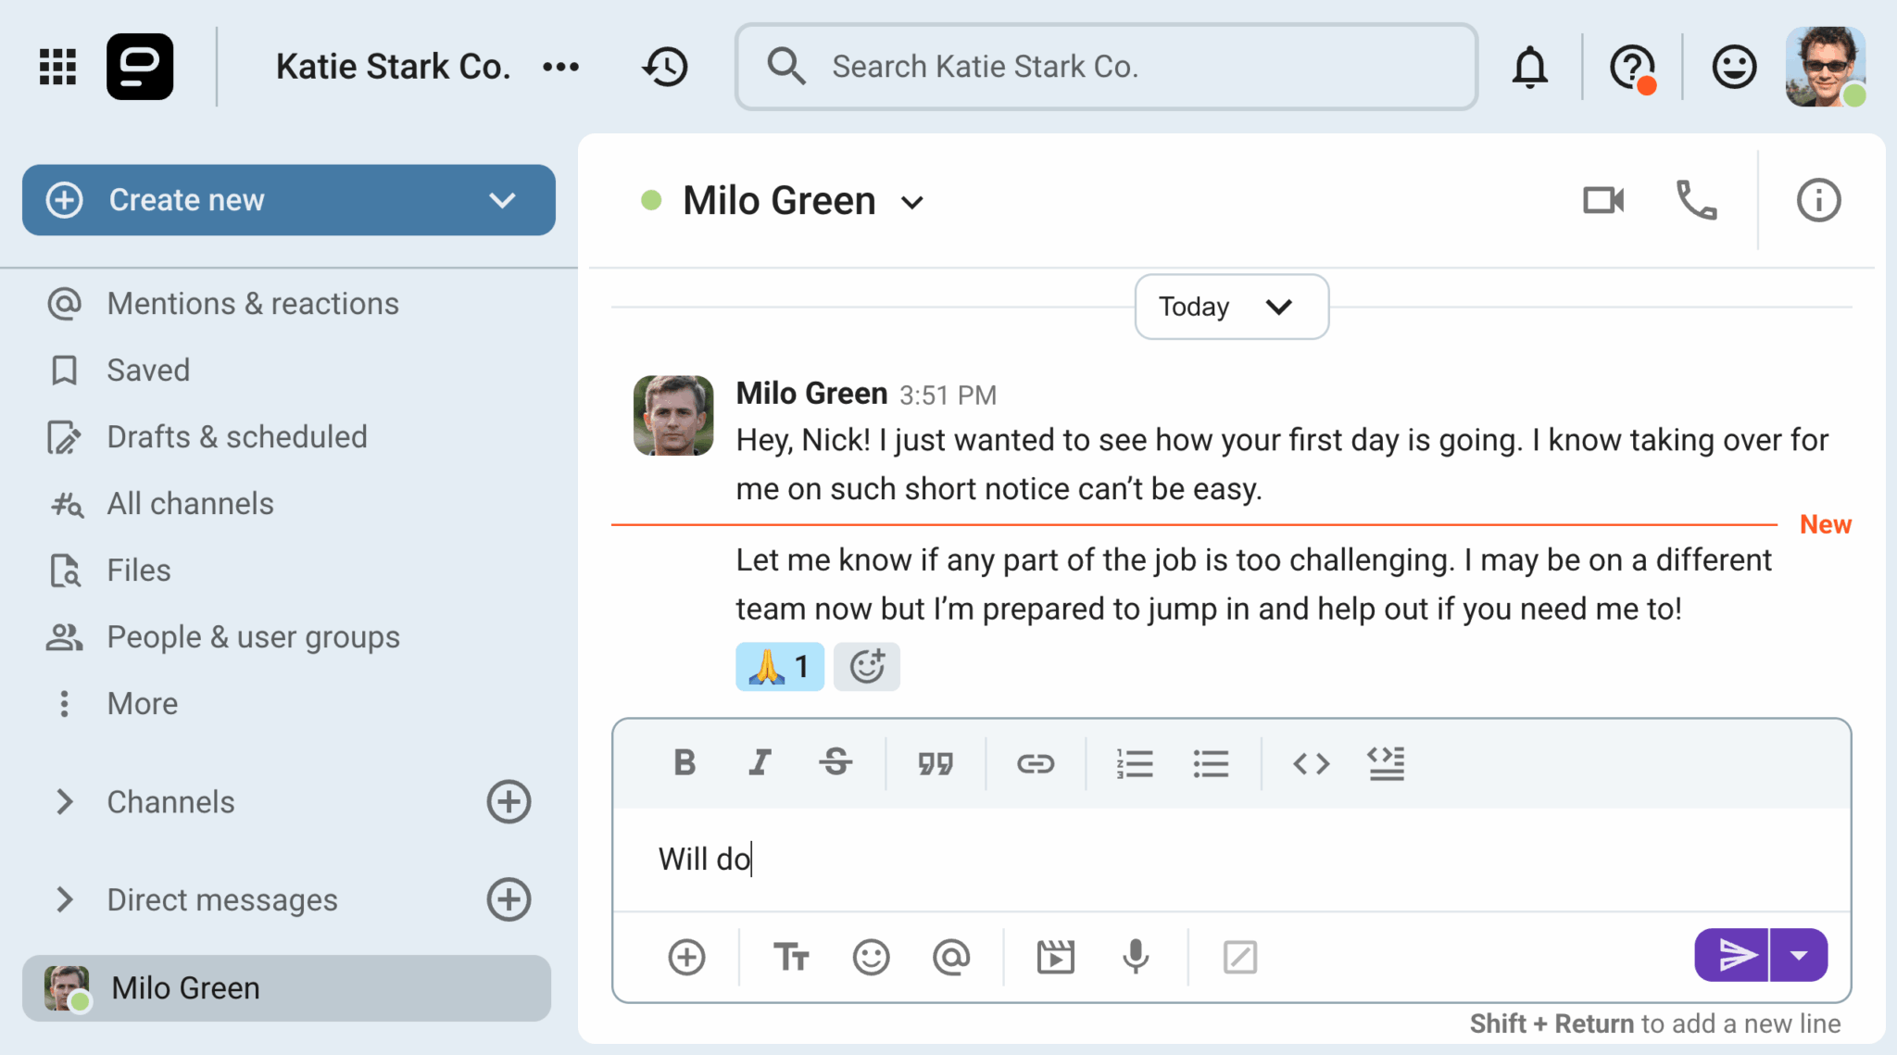
Task: Open message history clock icon
Action: point(665,67)
